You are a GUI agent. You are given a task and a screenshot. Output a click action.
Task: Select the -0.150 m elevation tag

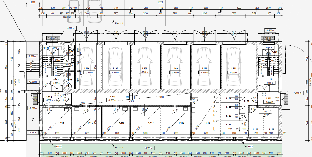(x=149, y=148)
